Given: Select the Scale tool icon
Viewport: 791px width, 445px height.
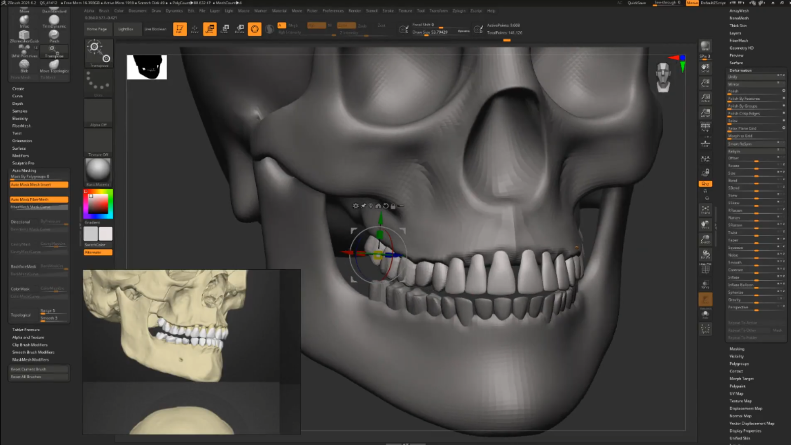Looking at the screenshot, I should 225,29.
